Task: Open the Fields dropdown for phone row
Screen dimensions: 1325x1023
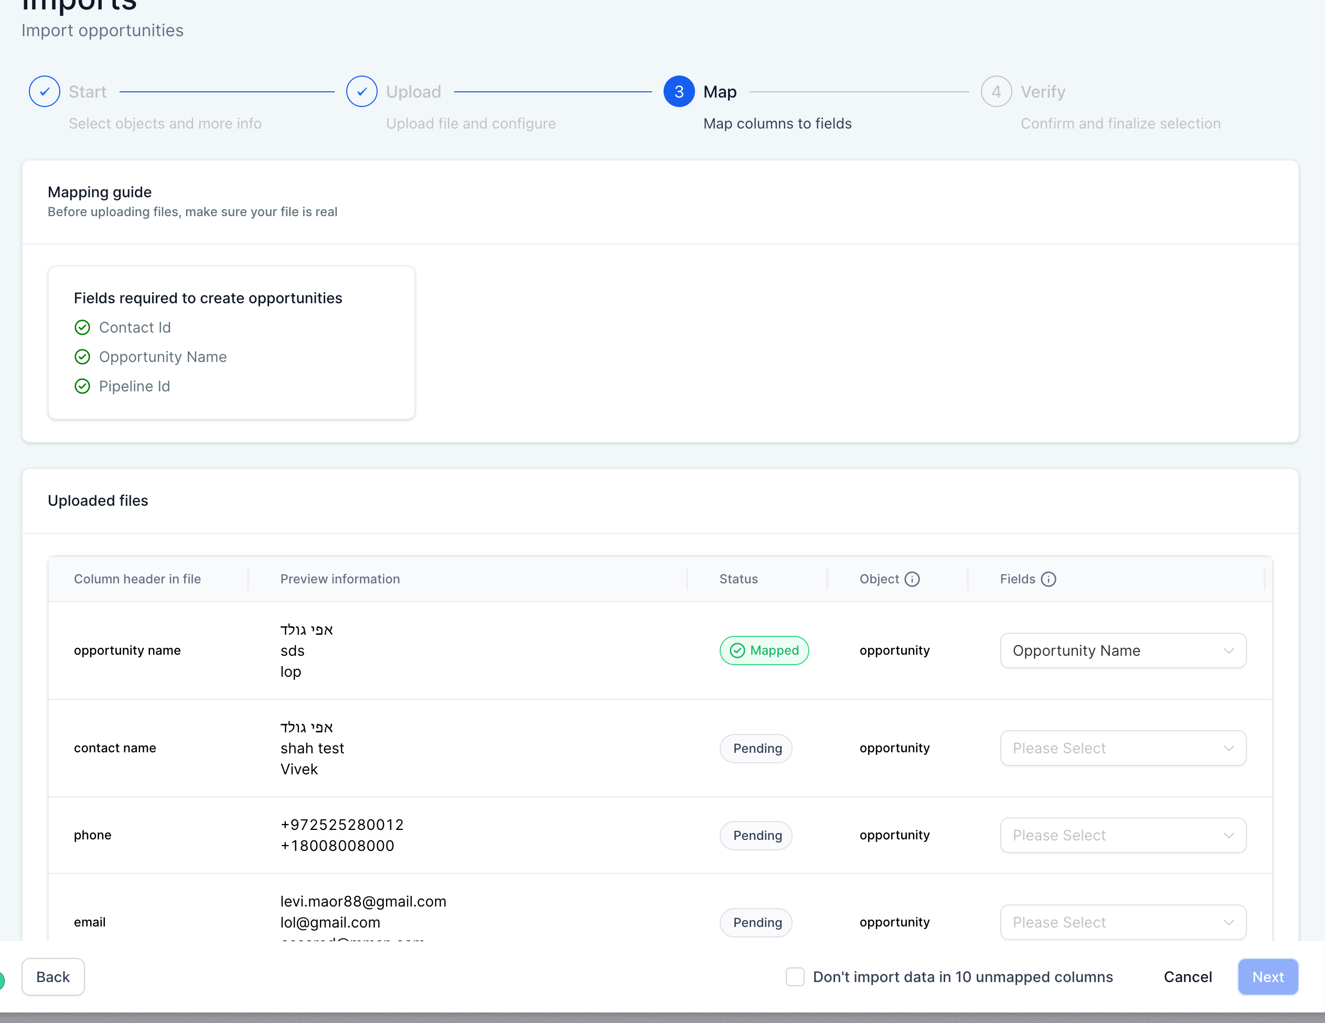Action: 1122,835
